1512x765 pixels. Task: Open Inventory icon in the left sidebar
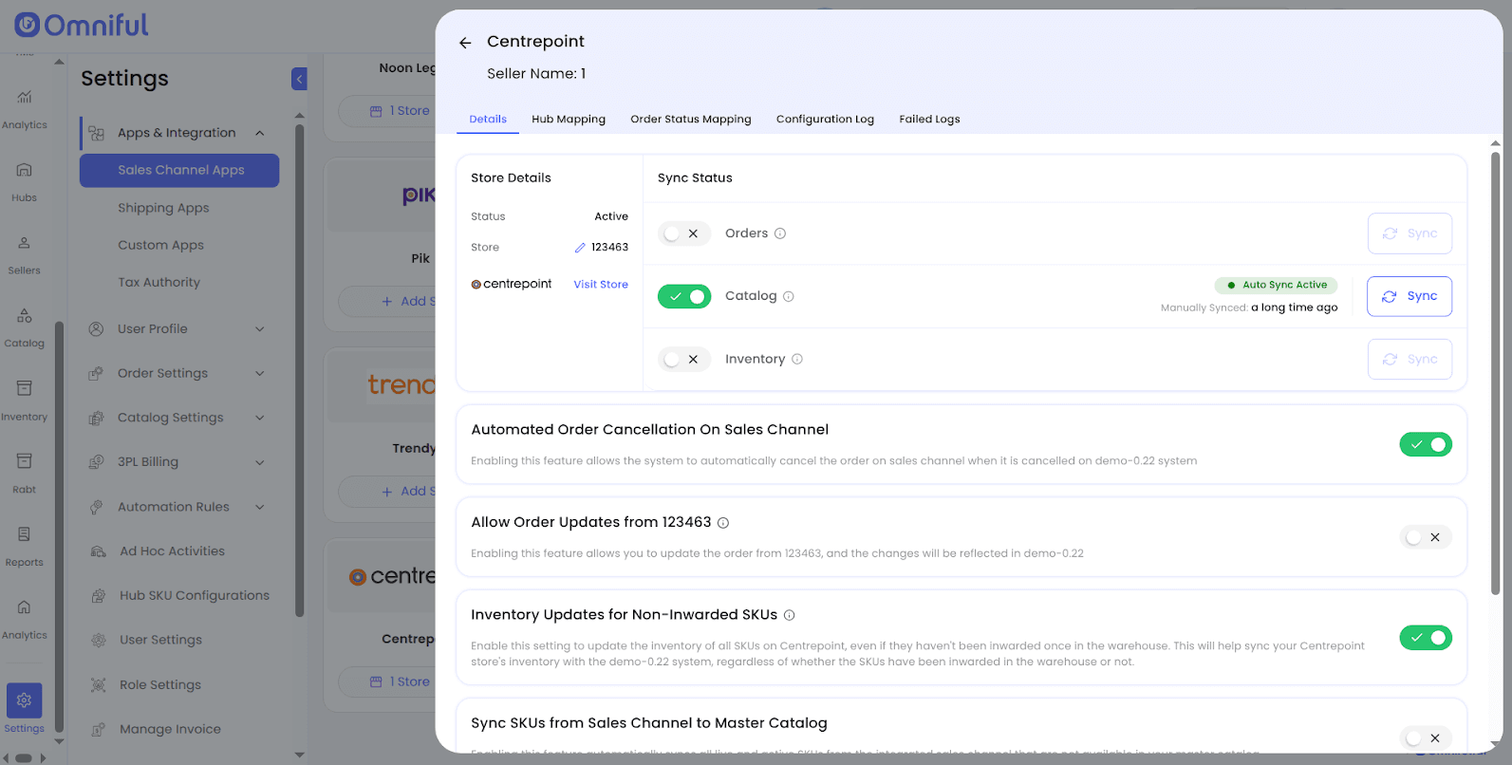coord(25,399)
